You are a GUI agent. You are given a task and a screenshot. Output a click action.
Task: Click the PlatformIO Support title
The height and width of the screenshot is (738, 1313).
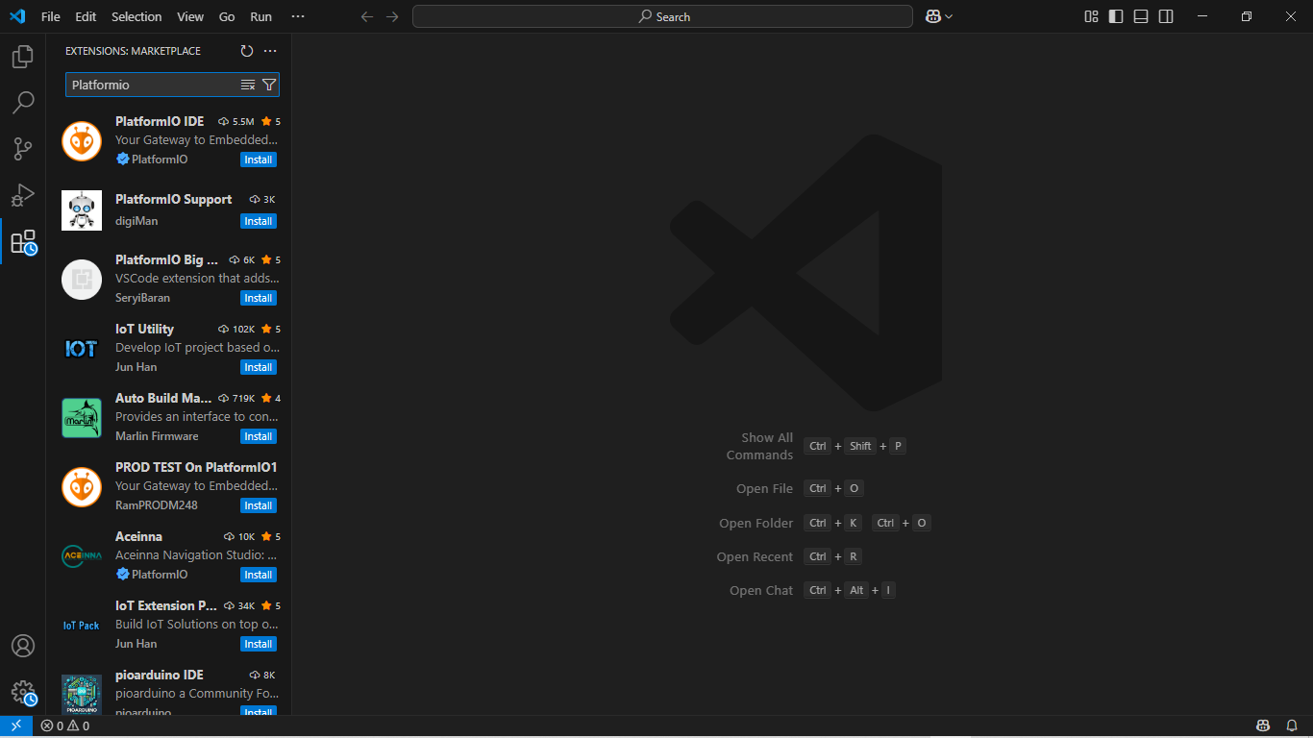173,199
